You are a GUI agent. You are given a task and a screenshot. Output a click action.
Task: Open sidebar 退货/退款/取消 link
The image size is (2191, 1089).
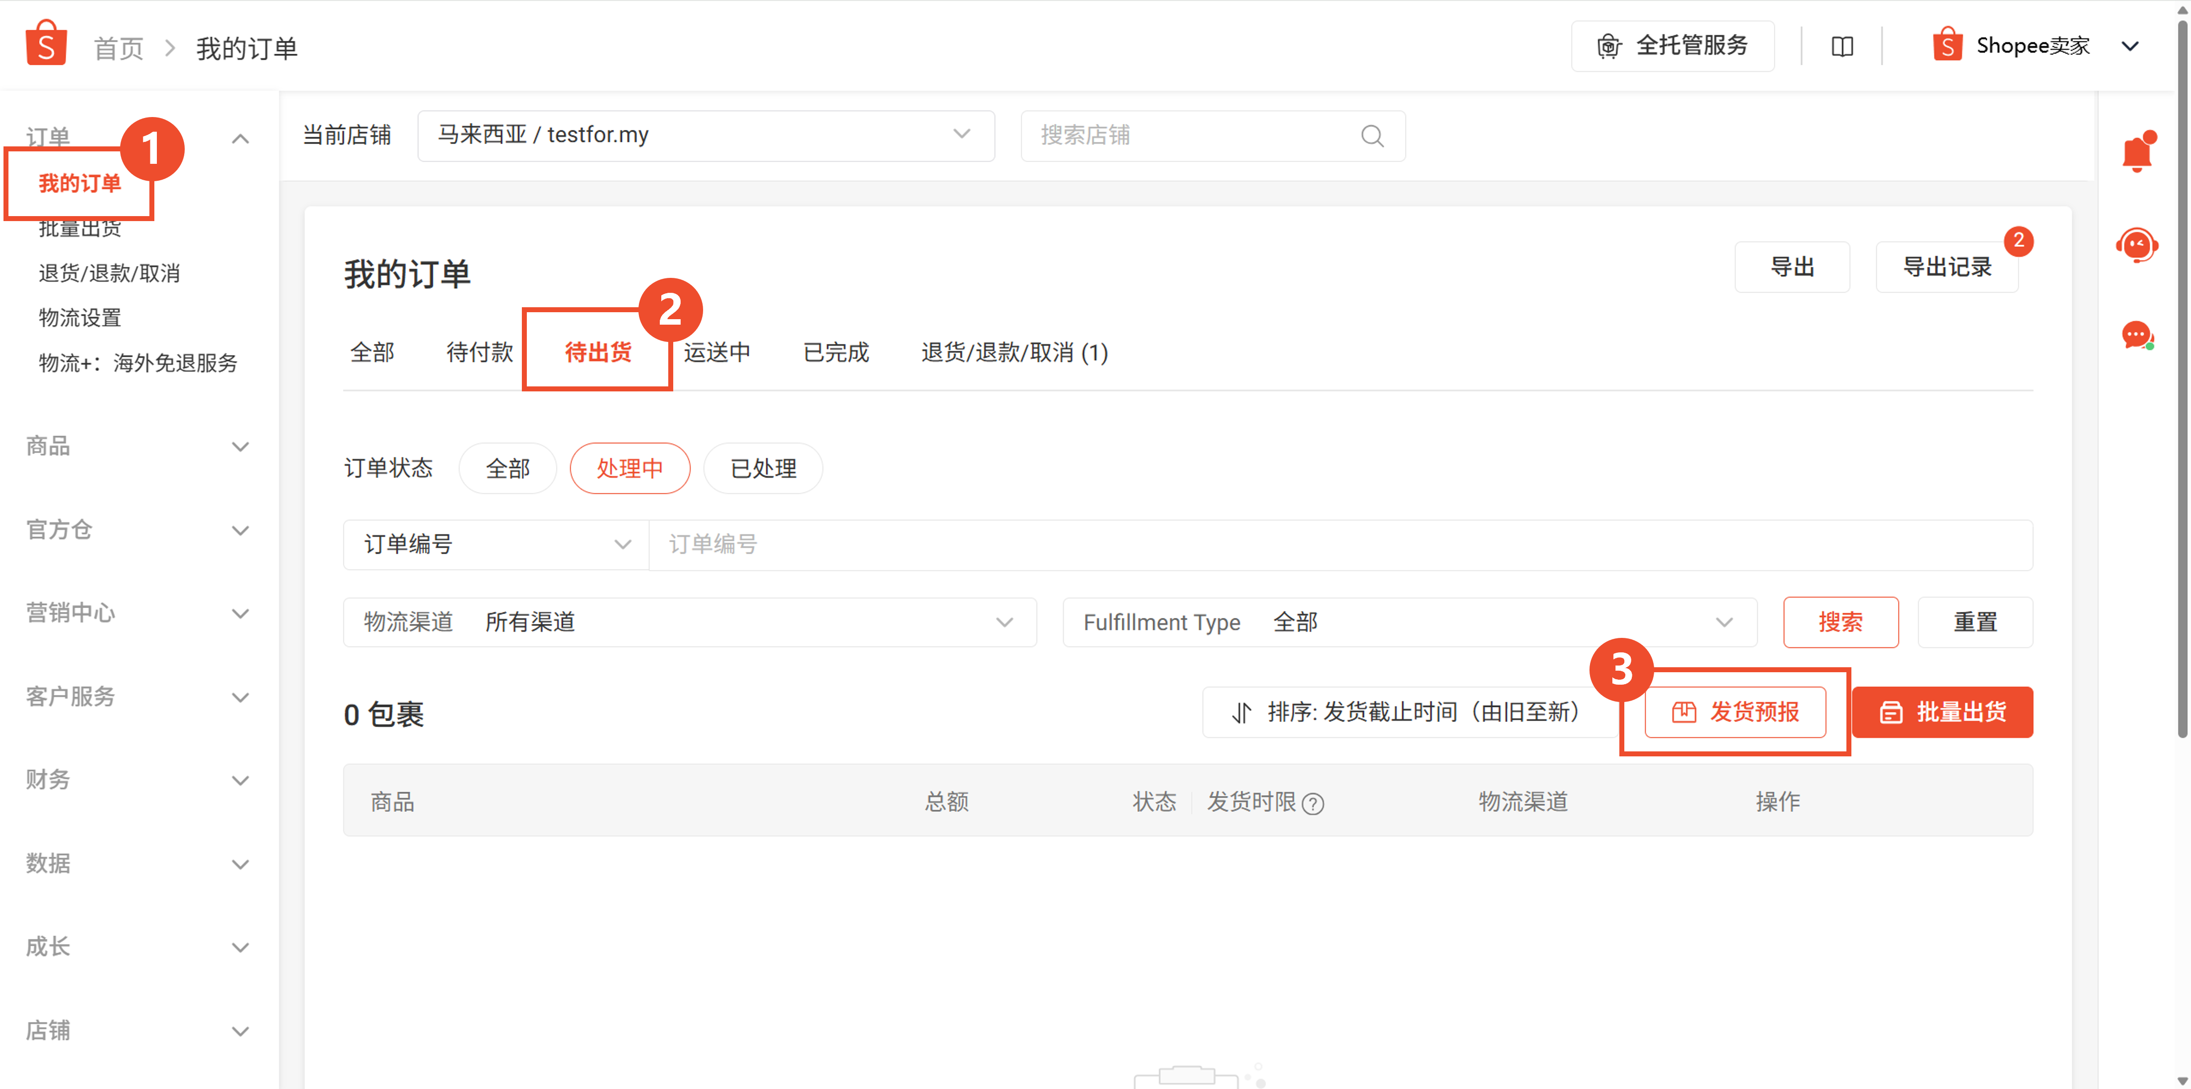tap(109, 273)
